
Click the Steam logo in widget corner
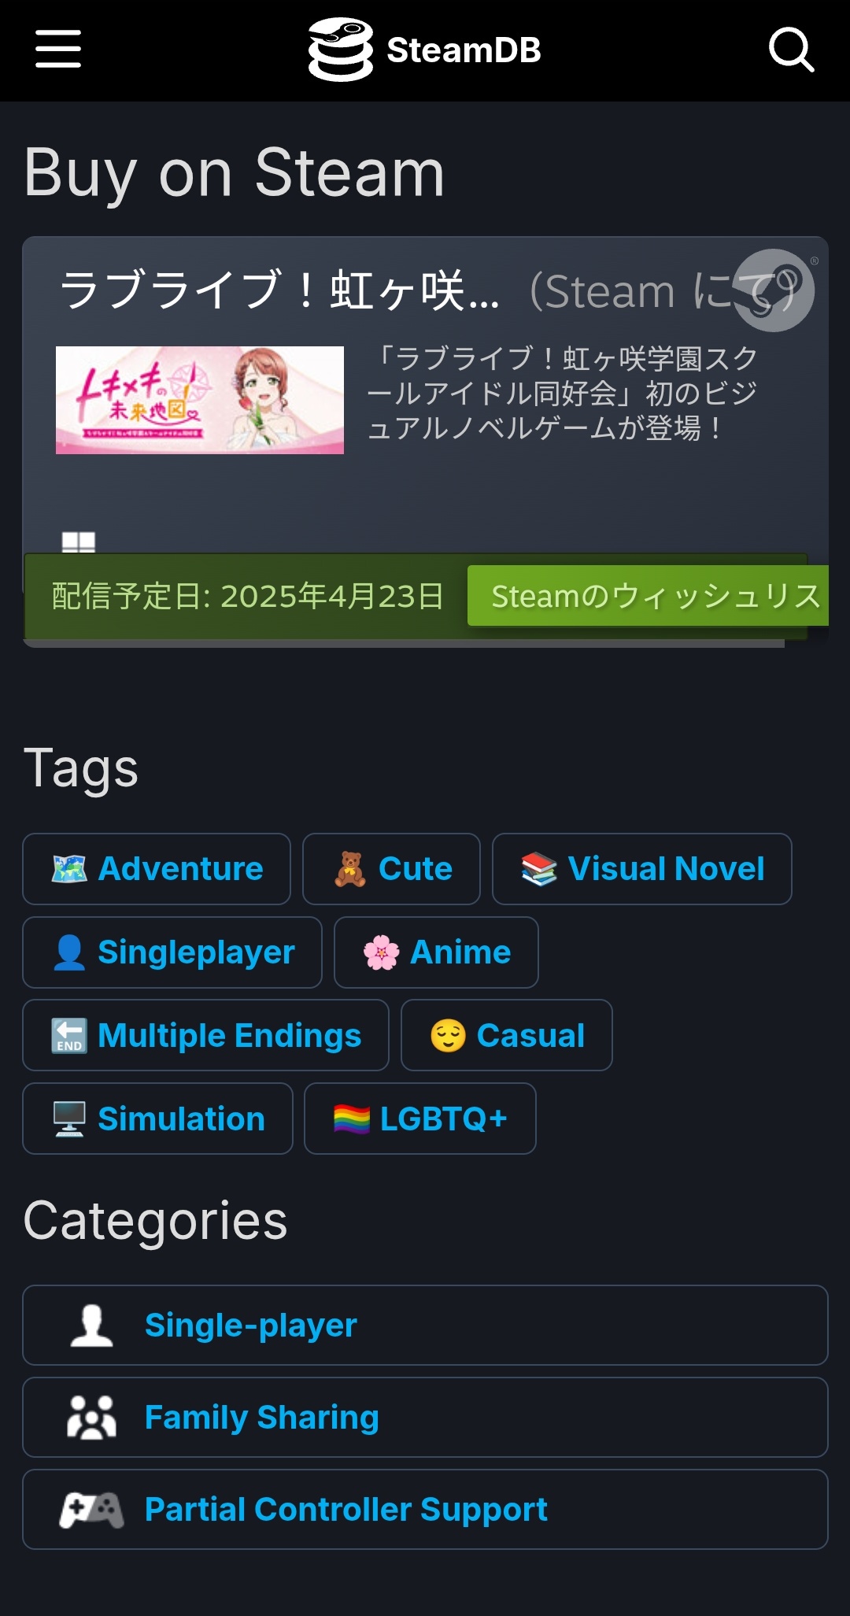pos(774,290)
